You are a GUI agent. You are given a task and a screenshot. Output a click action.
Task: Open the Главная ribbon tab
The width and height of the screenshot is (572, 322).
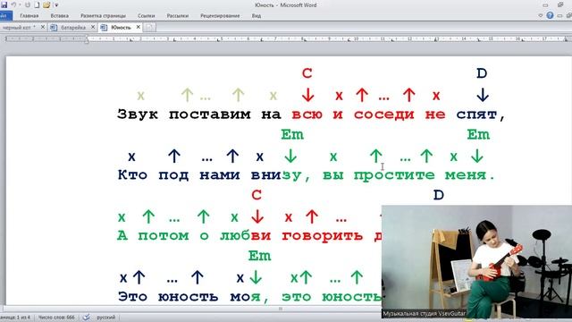point(29,16)
